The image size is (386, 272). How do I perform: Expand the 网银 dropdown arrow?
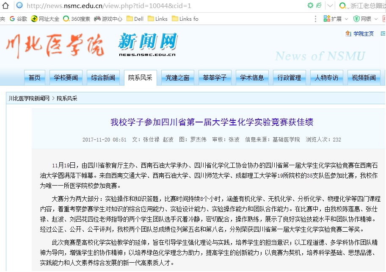[375, 19]
